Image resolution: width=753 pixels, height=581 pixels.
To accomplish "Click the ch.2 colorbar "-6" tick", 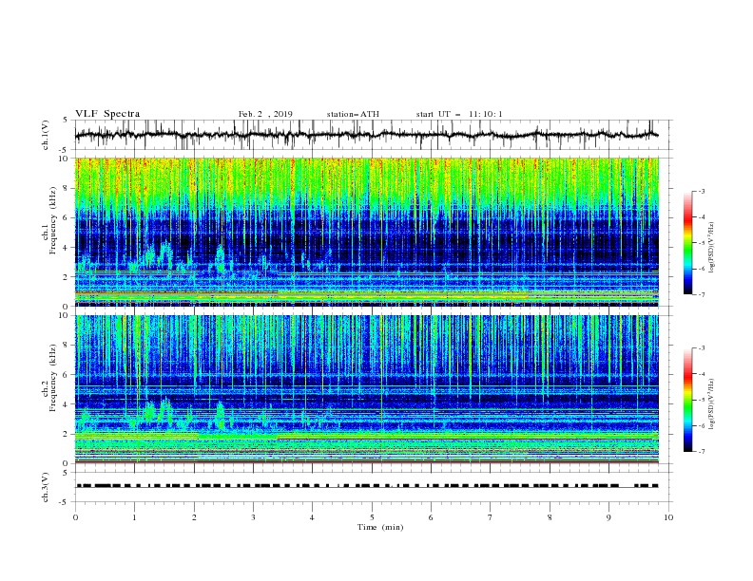I will click(x=701, y=425).
